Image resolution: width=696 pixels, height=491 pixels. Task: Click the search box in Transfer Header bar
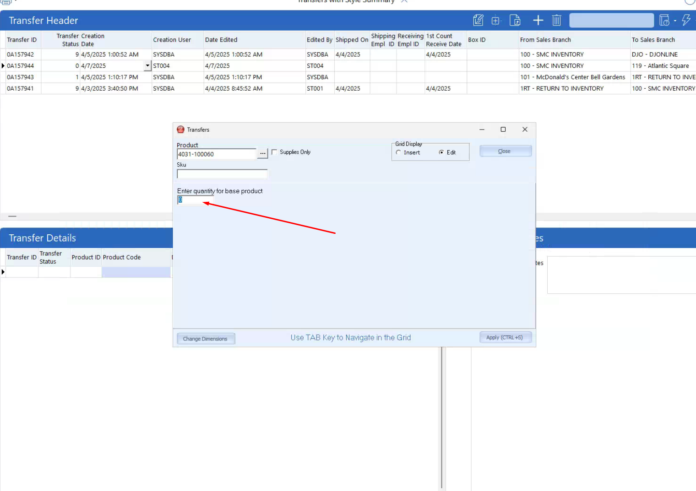tap(611, 20)
